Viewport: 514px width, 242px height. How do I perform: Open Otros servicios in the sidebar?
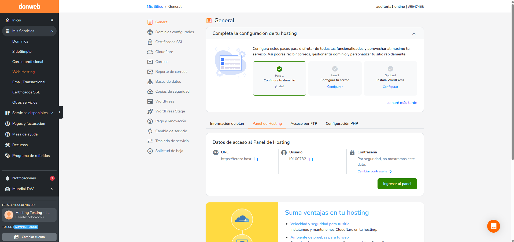tap(25, 102)
